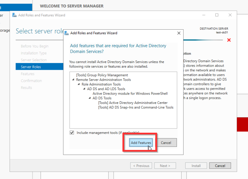Click the Select server roles heading
The width and height of the screenshot is (248, 179).
[x=40, y=31]
